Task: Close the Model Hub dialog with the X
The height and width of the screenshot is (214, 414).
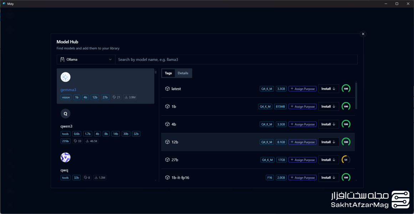Action: point(363,34)
